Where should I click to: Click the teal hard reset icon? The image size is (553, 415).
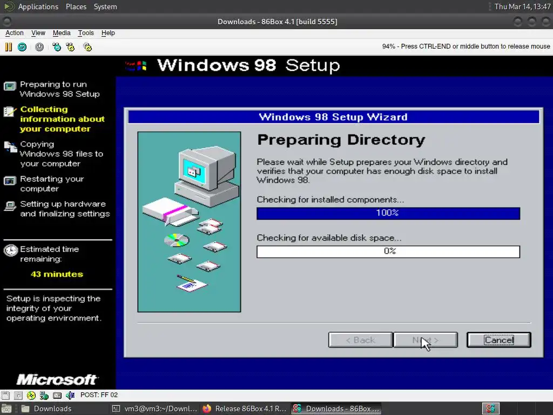[x=22, y=47]
